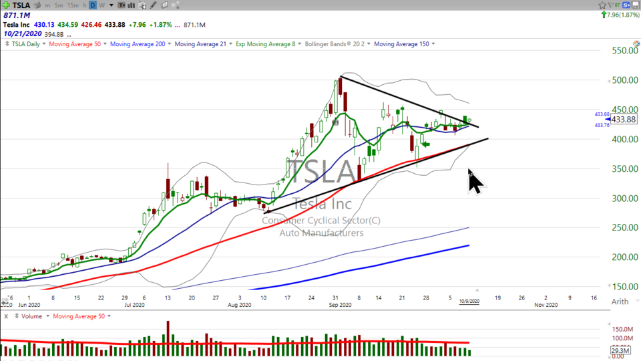The height and width of the screenshot is (361, 641).
Task: Open the chart color palette icon
Action: (x=636, y=43)
